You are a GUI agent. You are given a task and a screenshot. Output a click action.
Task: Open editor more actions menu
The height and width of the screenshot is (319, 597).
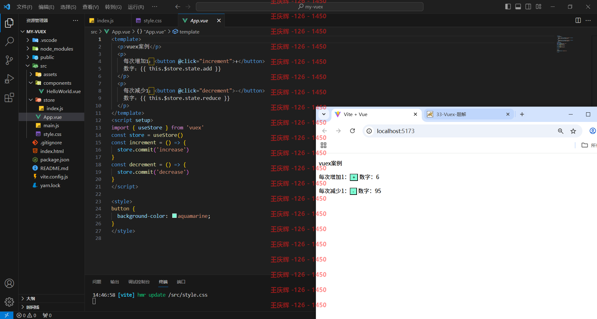[588, 20]
